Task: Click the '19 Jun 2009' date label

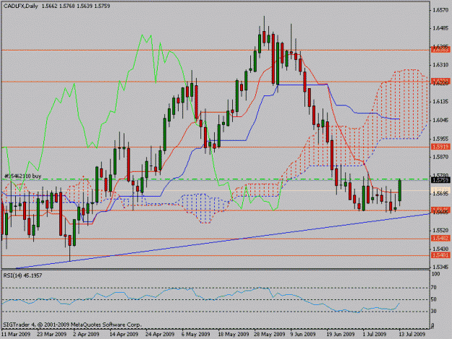Action: pos(341,334)
